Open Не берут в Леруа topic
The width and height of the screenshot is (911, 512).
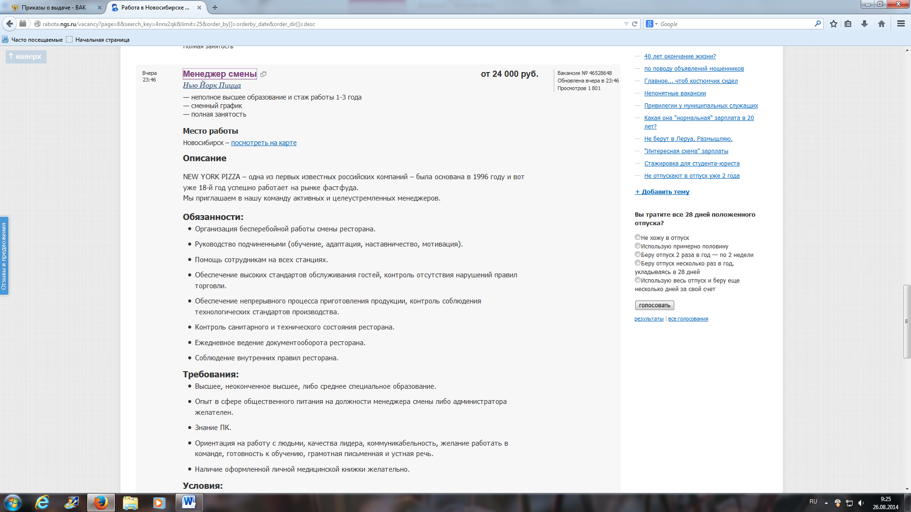click(688, 139)
